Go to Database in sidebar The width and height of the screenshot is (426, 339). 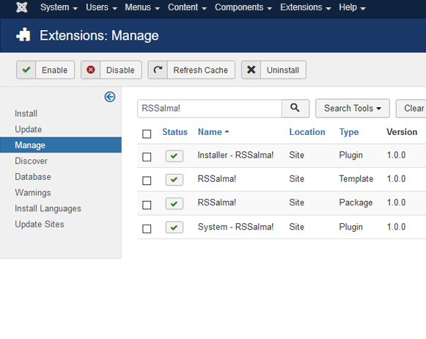(x=33, y=177)
